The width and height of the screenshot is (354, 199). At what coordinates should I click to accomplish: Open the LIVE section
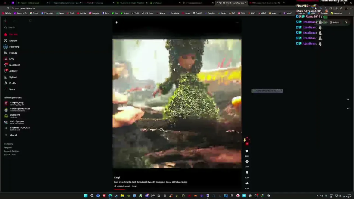coord(9,59)
